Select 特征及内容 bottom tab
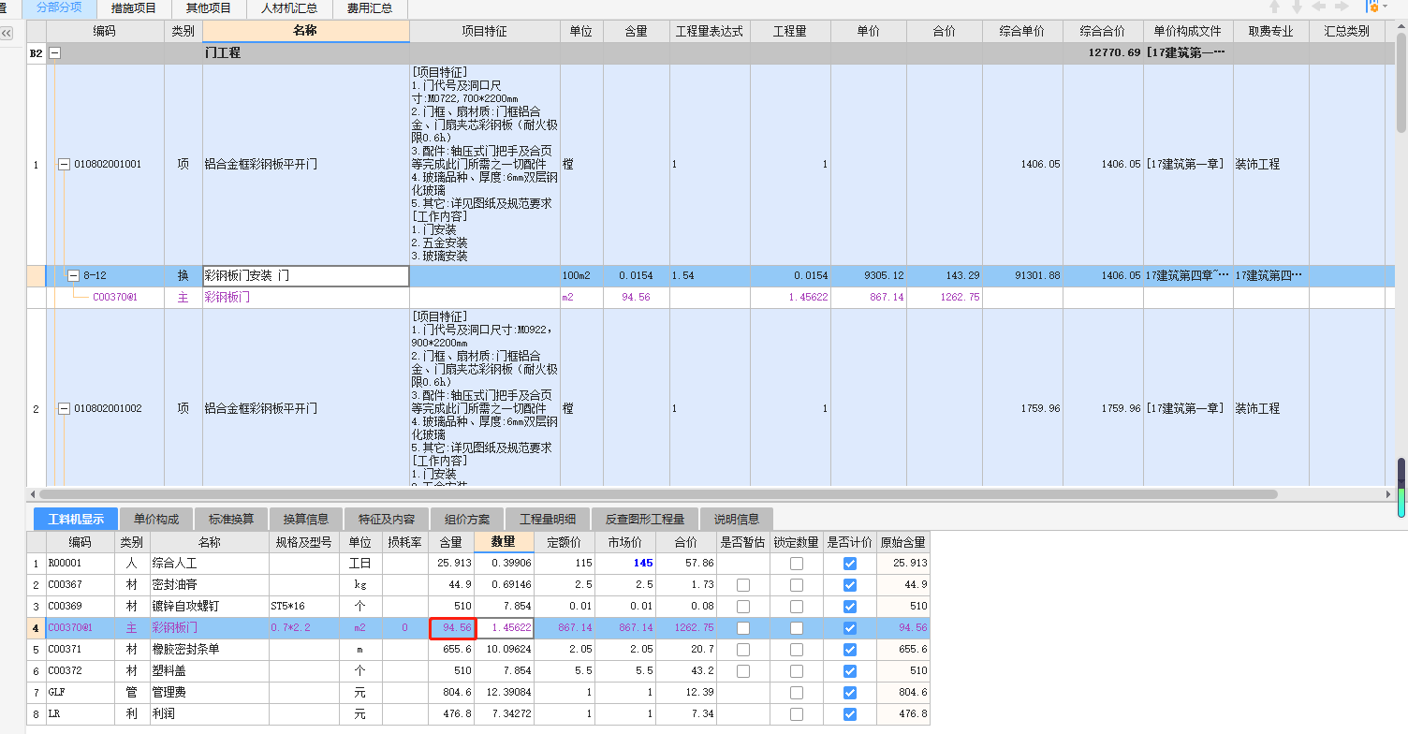 (x=387, y=519)
